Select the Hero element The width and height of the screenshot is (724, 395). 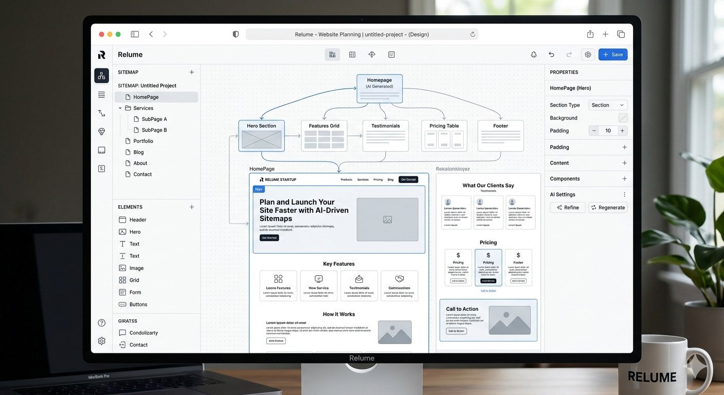[130, 232]
